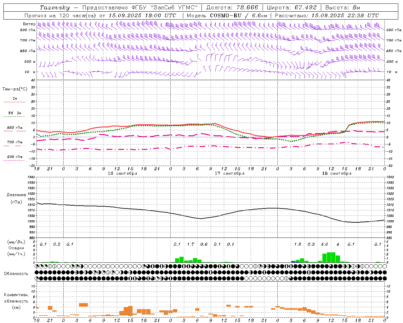This screenshot has width=403, height=323.
Task: Click the '4.6' precipitation amount value
Action: pos(324,244)
